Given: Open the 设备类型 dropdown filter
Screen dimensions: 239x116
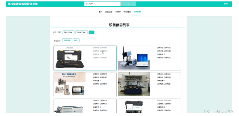Looking at the screenshot, I should click(67, 40).
